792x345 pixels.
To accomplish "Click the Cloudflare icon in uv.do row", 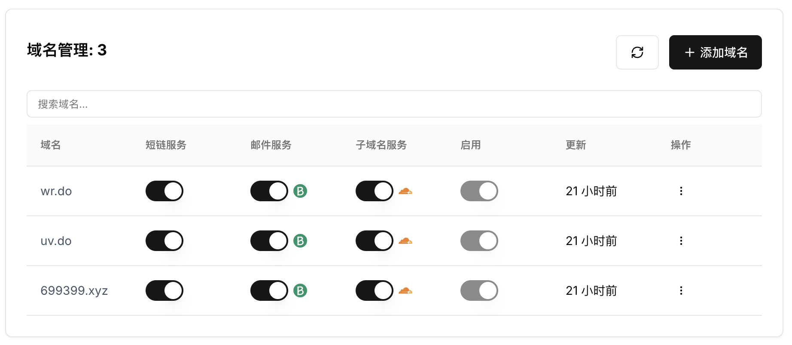I will point(405,241).
